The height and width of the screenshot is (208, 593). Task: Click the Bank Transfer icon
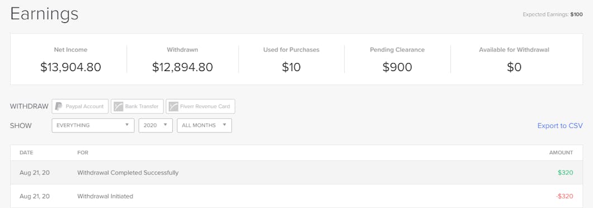[118, 106]
